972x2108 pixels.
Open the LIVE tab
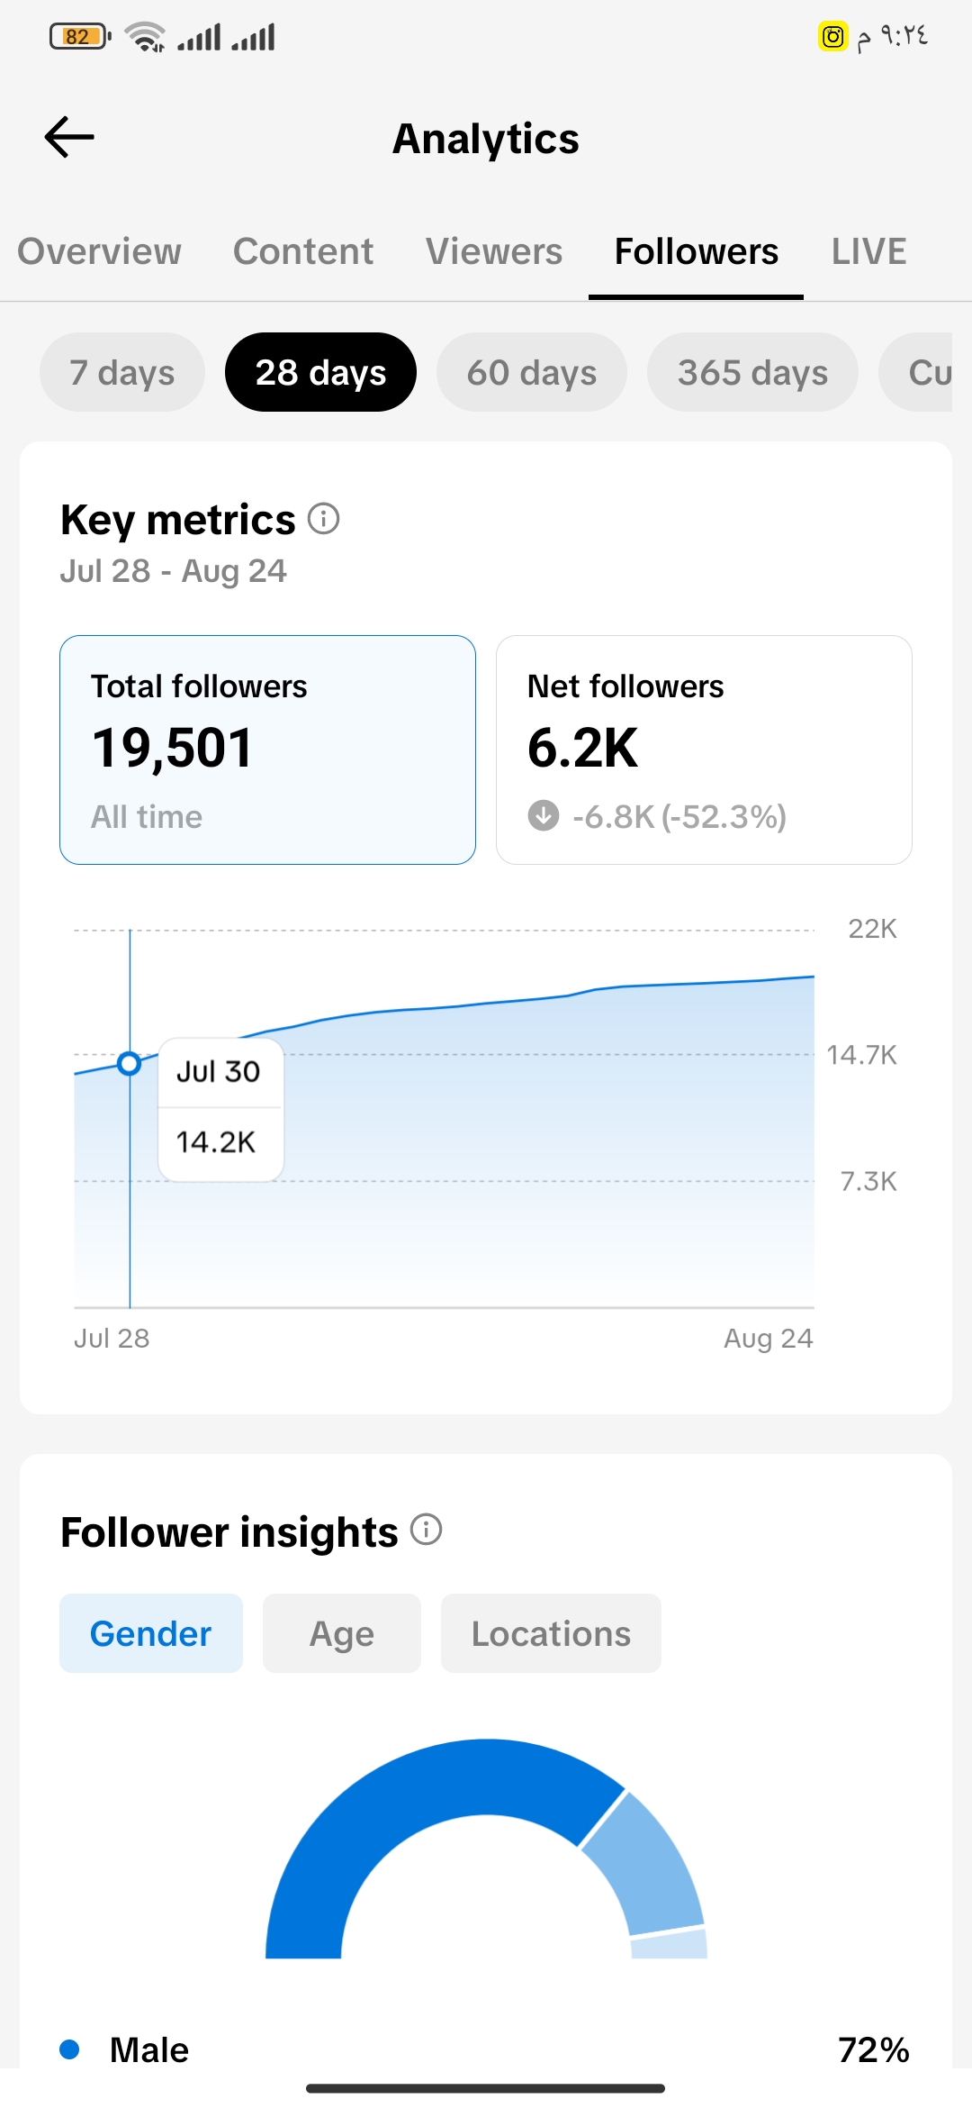pos(869,251)
